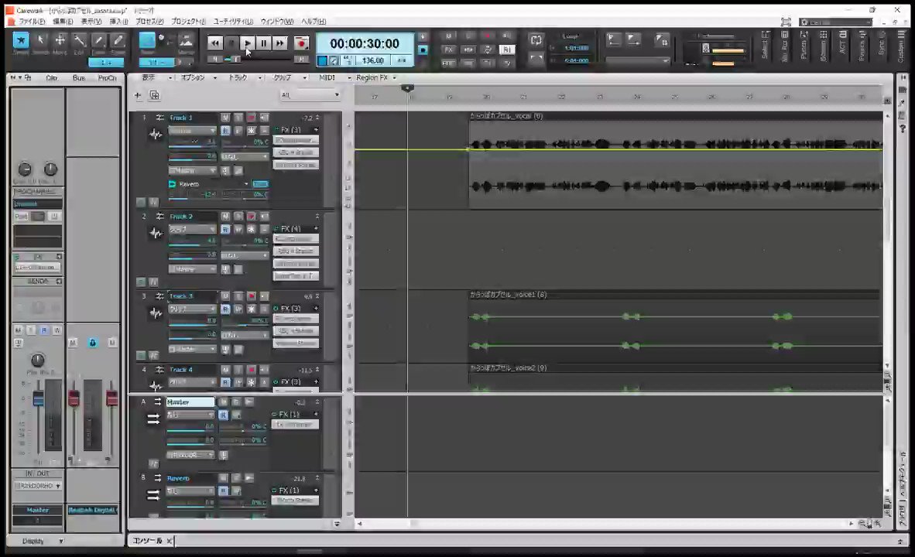
Task: Click the Master bus arrows icon
Action: coord(153,419)
